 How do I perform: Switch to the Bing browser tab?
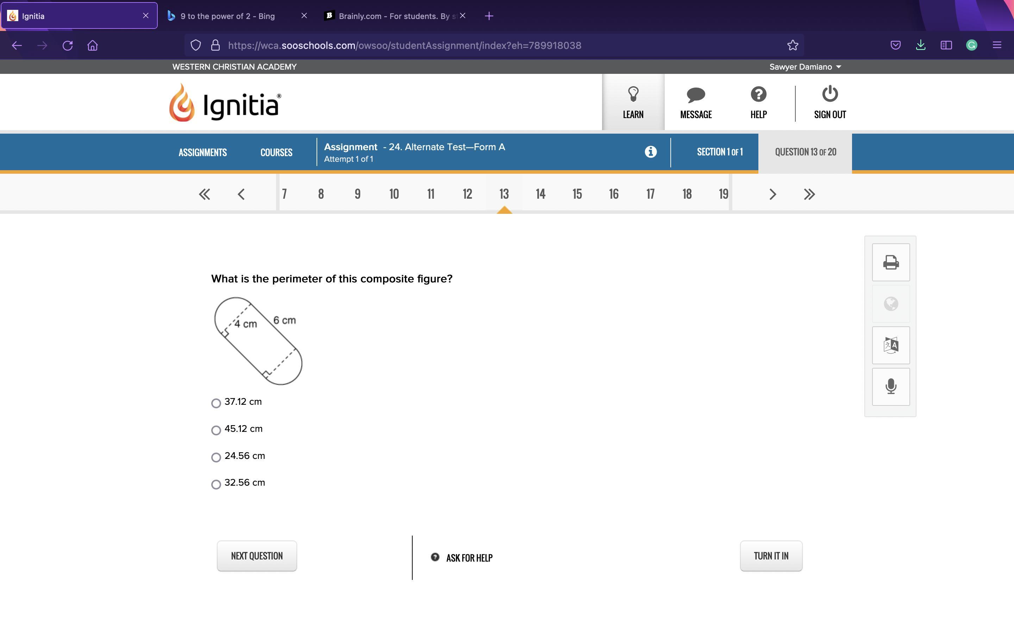[x=227, y=16]
